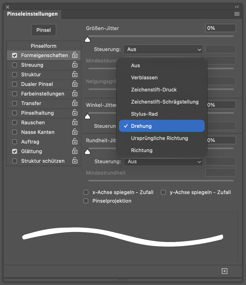Click the Winkel-Jitter slider handle
246x285 pixels.
pyautogui.click(x=87, y=116)
